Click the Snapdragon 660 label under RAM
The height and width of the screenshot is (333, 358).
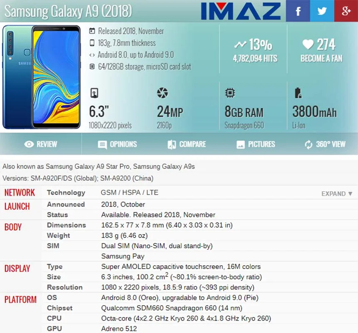tap(244, 125)
